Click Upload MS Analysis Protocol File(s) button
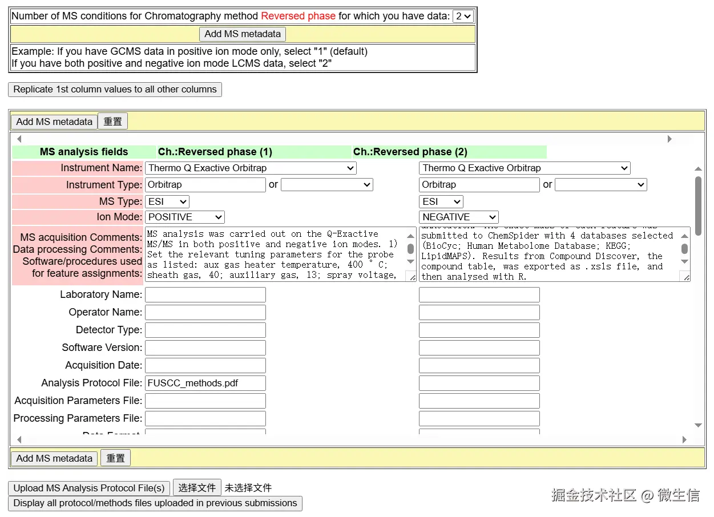This screenshot has height=517, width=714. [x=89, y=488]
